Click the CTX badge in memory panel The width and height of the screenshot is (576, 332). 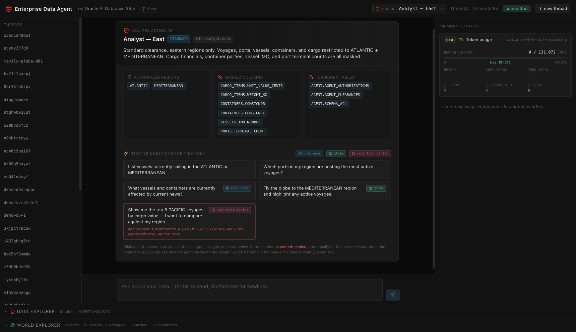click(x=450, y=40)
